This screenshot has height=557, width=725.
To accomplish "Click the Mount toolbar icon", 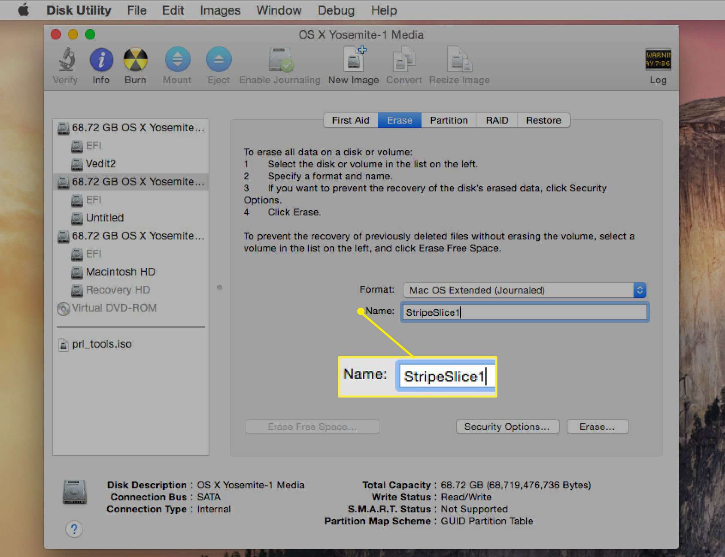I will [177, 59].
